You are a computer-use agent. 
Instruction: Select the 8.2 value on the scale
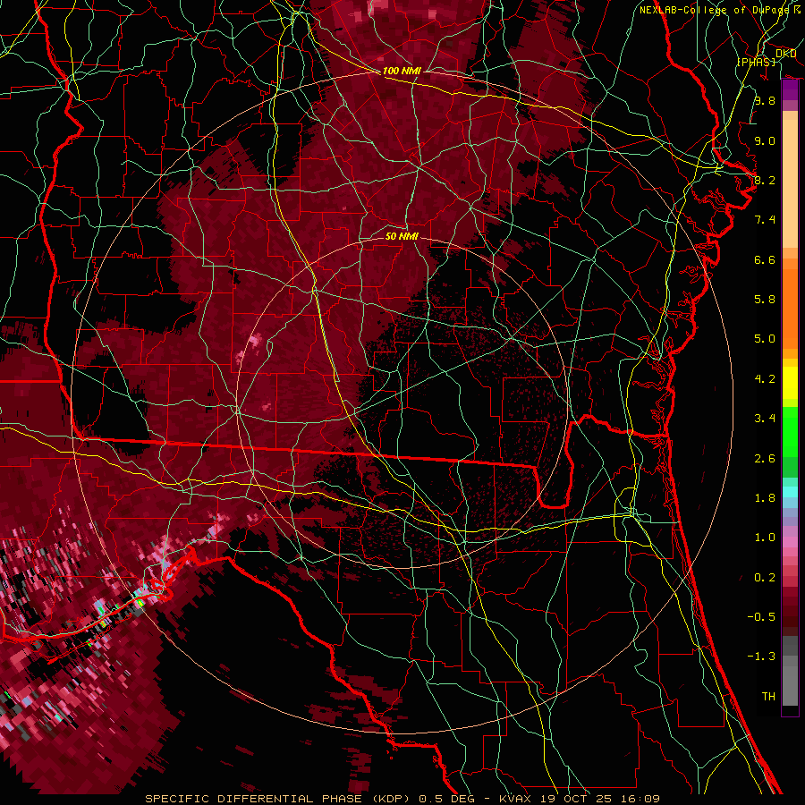point(765,180)
